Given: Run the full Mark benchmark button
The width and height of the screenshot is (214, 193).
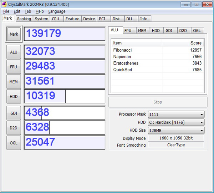Looking at the screenshot, I should pos(14,34).
